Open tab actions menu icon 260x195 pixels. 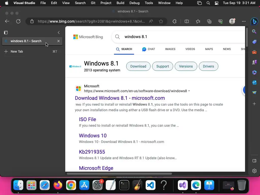pyautogui.click(x=6, y=32)
